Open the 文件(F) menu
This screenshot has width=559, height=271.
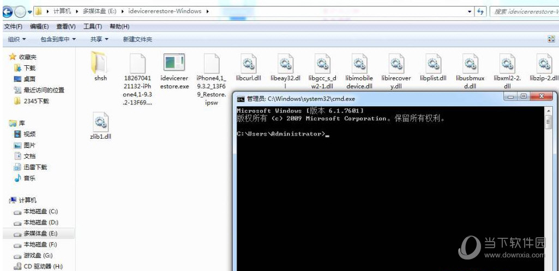13,27
